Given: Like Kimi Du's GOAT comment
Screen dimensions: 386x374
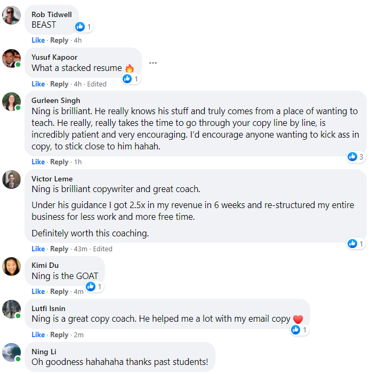Looking at the screenshot, I should 38,292.
